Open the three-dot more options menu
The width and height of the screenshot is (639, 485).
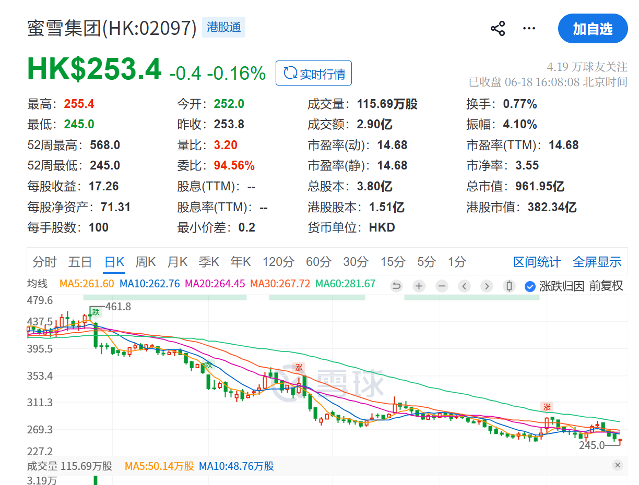[x=529, y=29]
